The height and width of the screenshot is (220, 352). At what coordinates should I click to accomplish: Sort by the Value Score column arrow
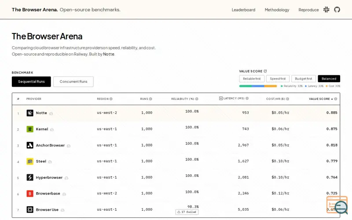coord(332,99)
